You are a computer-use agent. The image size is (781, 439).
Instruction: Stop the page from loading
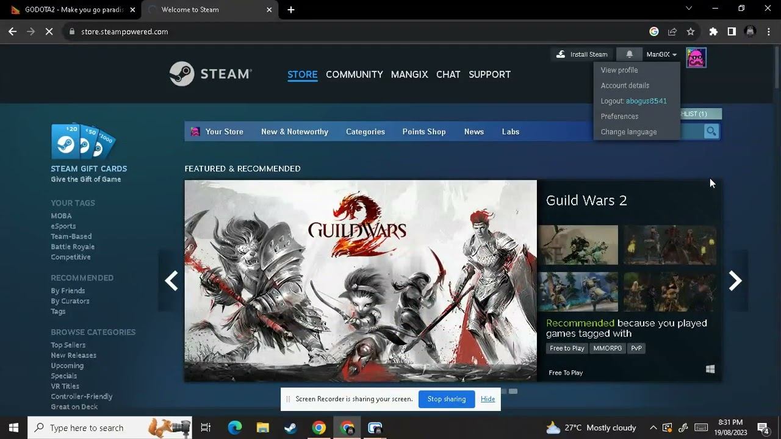click(49, 32)
